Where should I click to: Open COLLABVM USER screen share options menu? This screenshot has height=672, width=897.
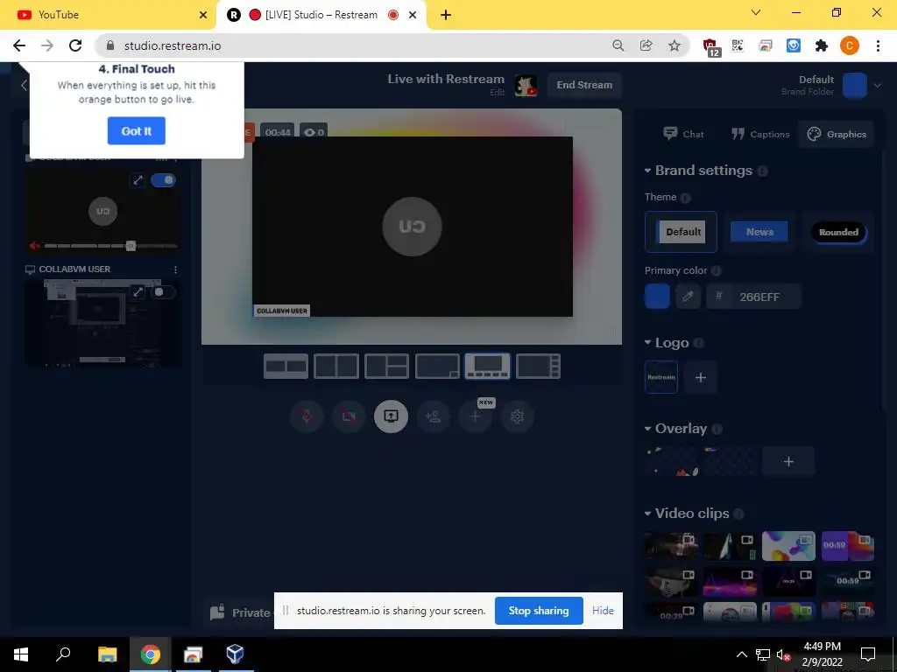pos(175,269)
